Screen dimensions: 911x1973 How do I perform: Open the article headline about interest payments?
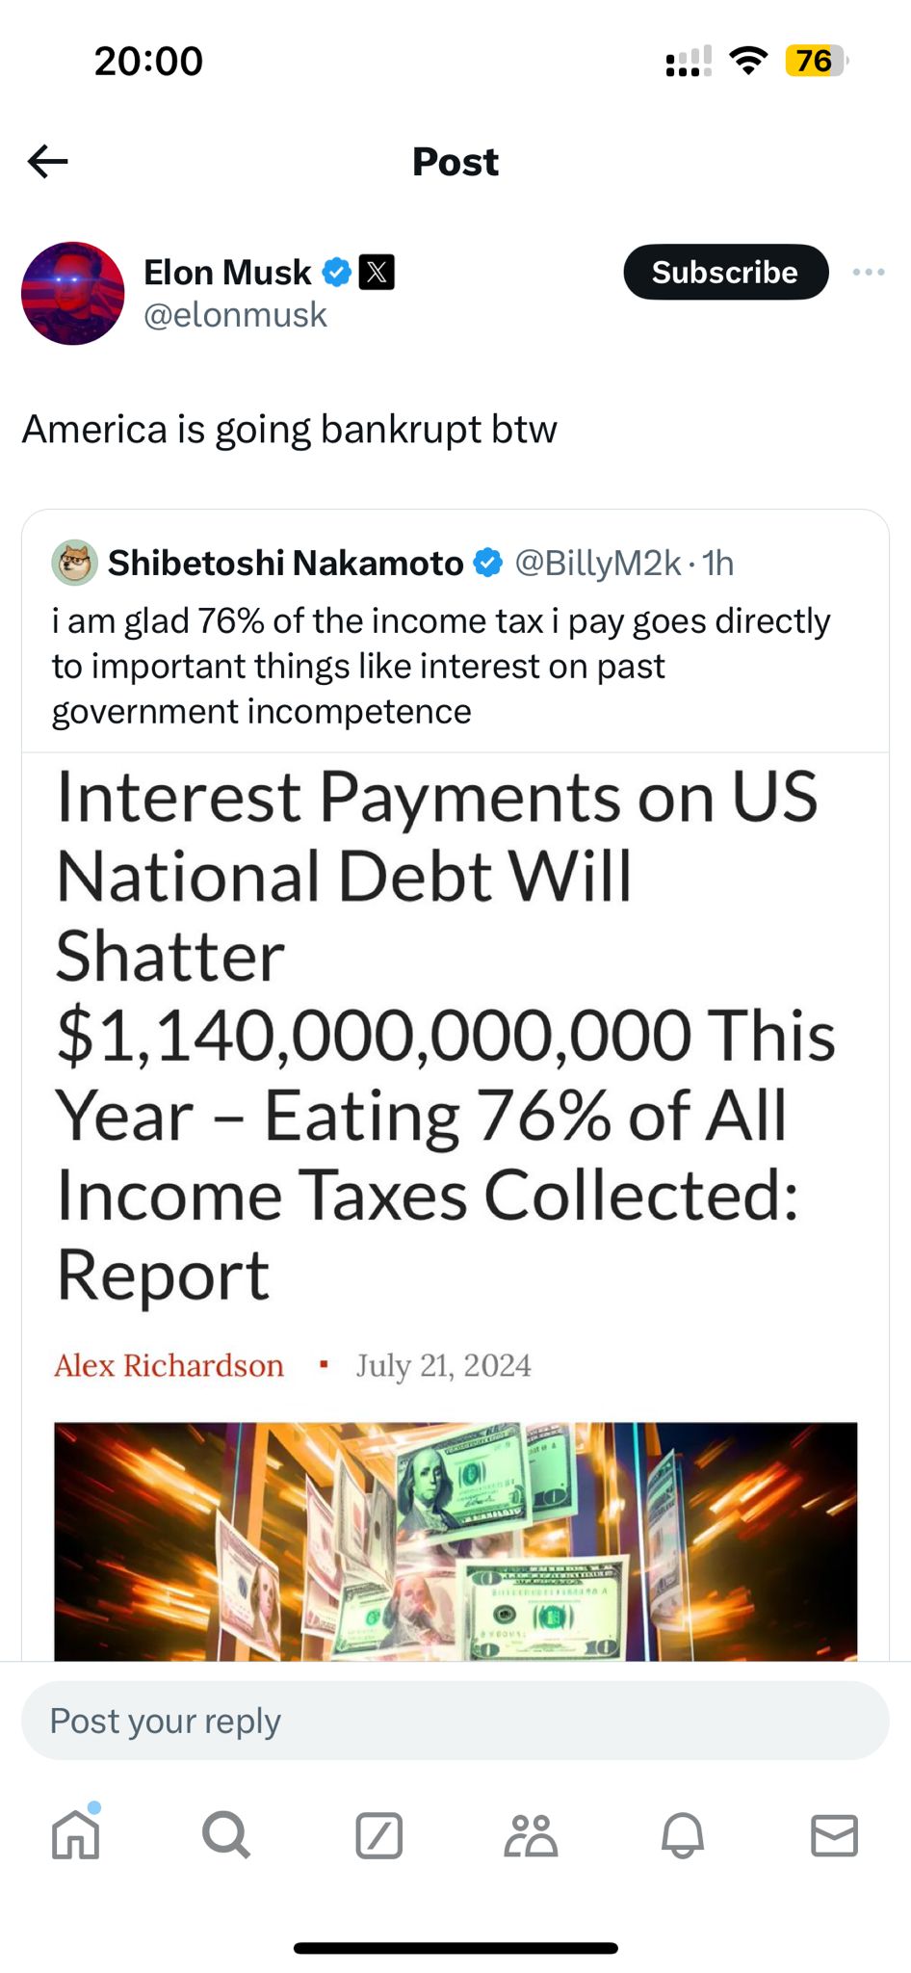pyautogui.click(x=443, y=1036)
